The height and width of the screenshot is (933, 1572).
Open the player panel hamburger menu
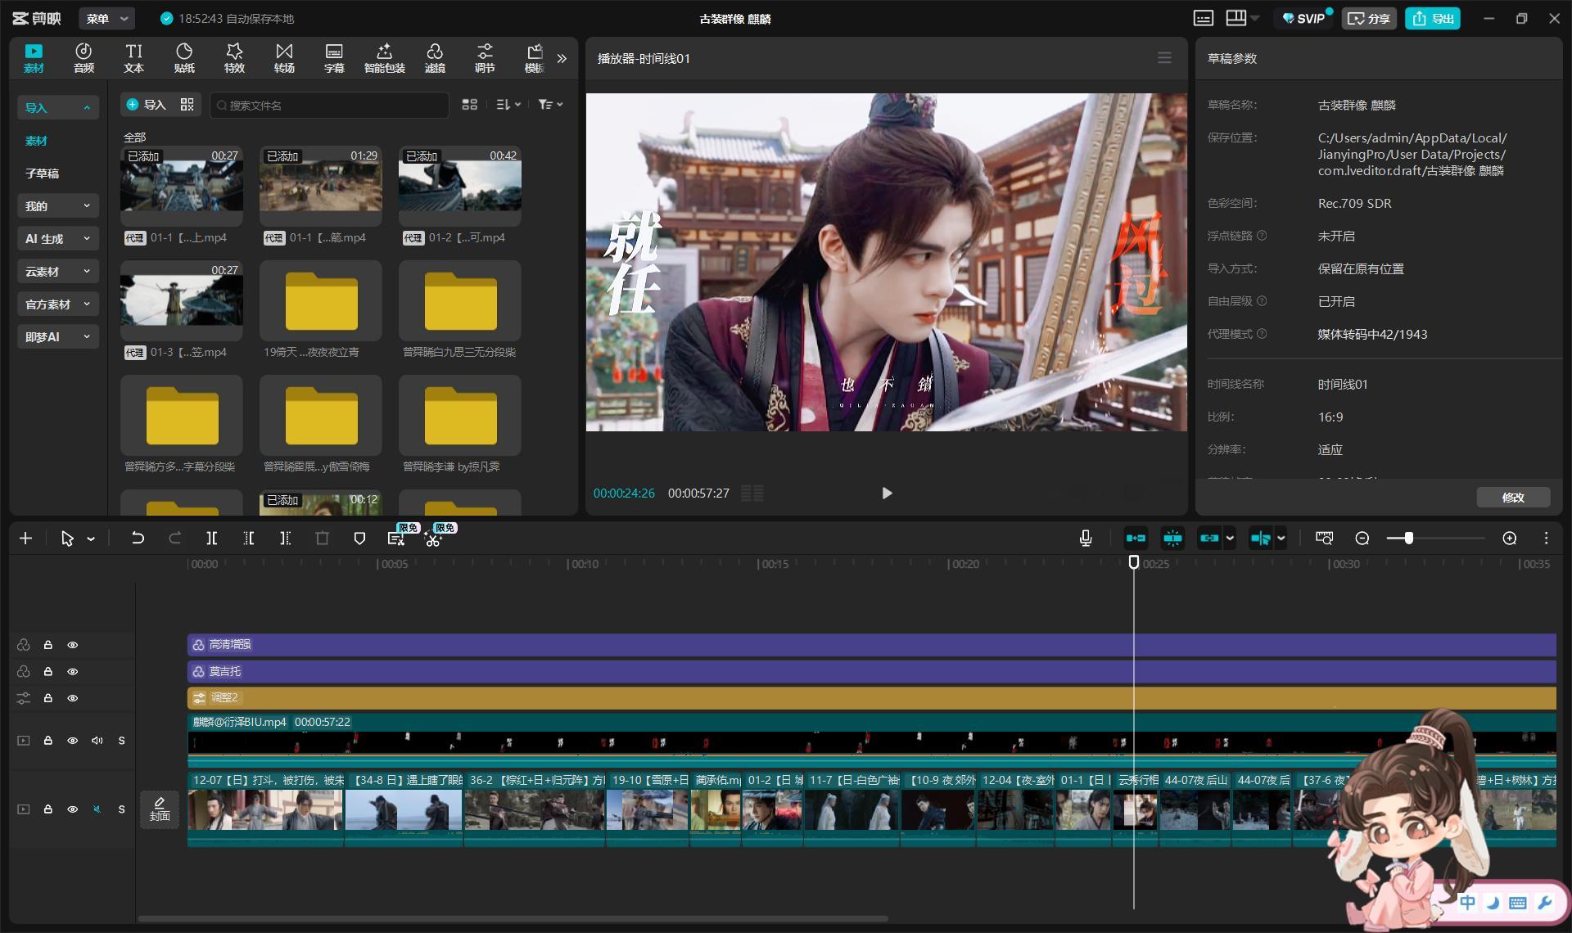point(1164,58)
